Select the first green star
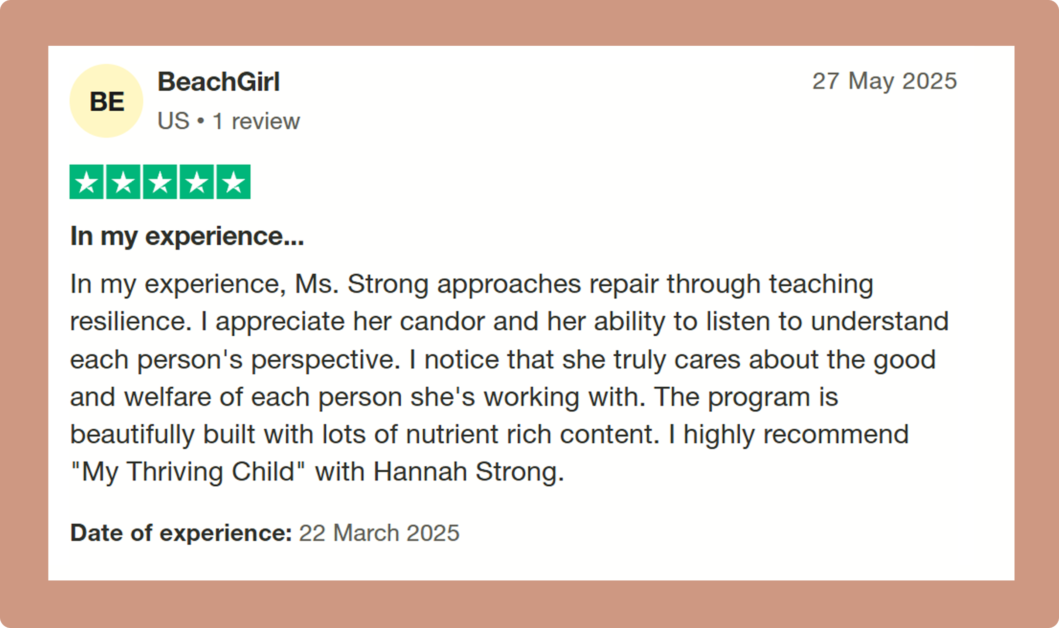This screenshot has height=628, width=1059. pyautogui.click(x=86, y=182)
